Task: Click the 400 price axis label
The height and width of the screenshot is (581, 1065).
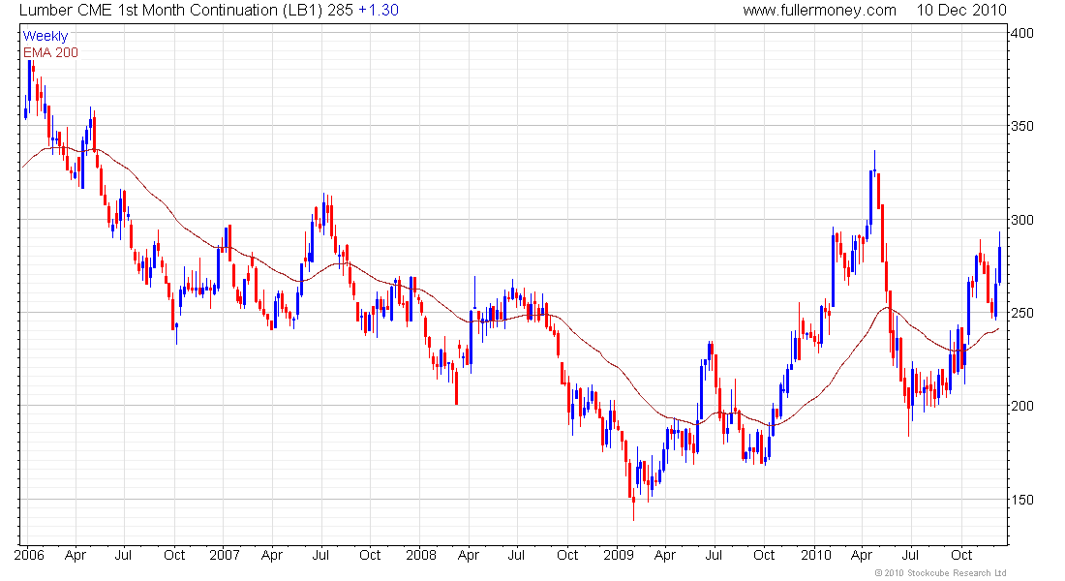Action: pos(1024,34)
